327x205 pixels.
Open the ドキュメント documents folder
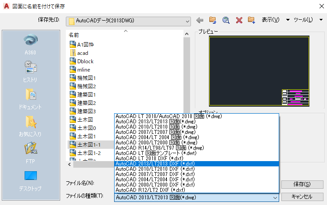[x=30, y=99]
